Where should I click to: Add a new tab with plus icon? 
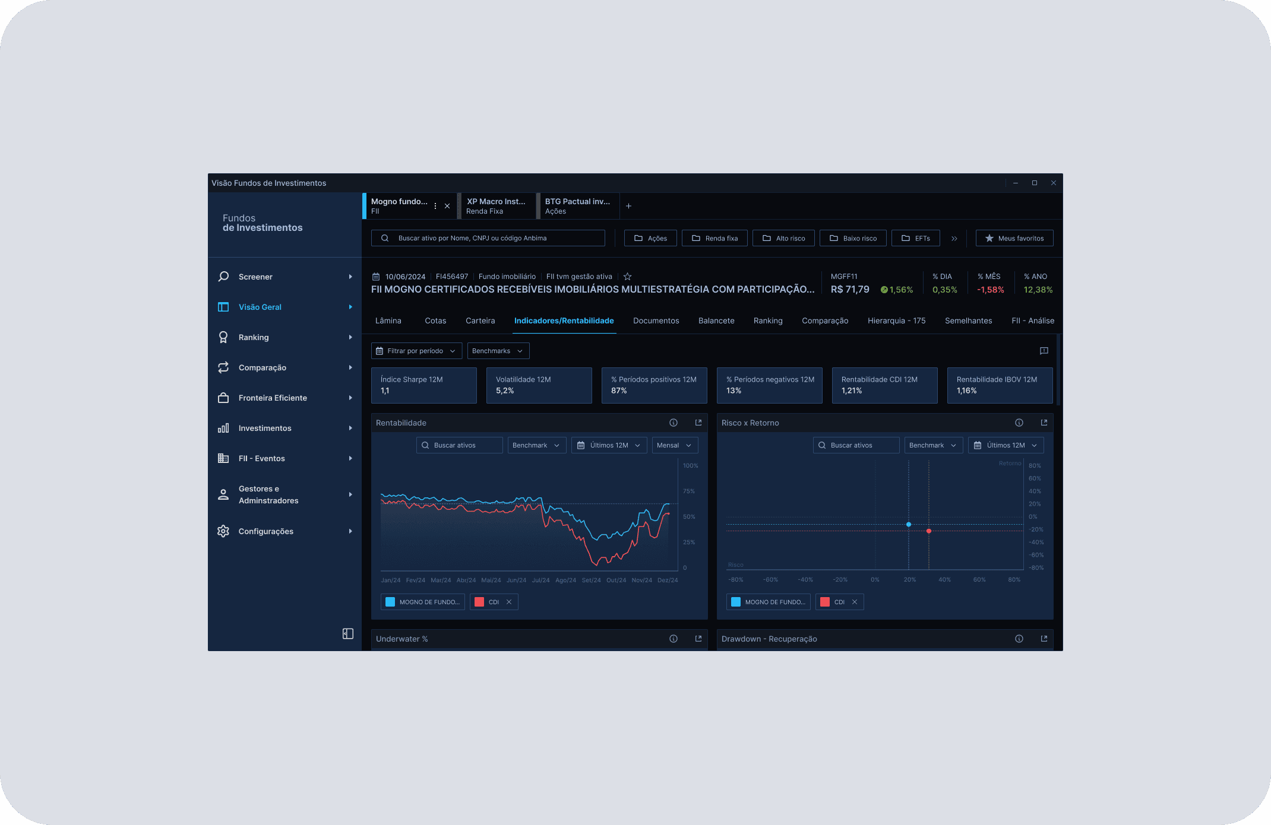pyautogui.click(x=628, y=206)
